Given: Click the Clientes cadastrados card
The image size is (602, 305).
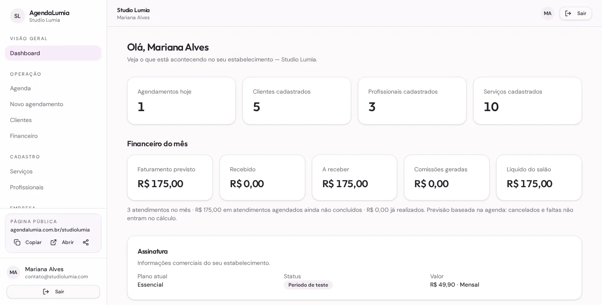Looking at the screenshot, I should coord(297,101).
